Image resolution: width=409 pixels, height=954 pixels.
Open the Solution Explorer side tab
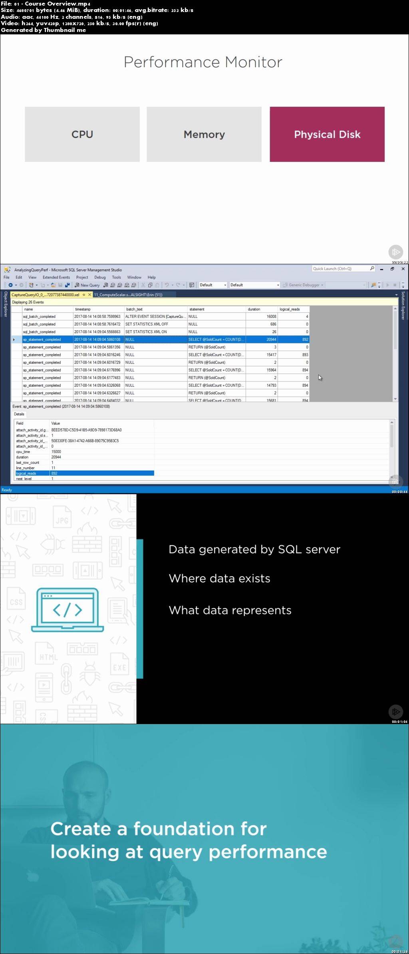coord(403,305)
